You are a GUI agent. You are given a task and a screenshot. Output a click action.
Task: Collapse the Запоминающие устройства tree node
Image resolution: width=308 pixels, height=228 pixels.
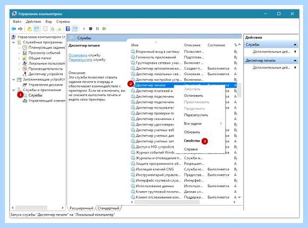point(13,80)
